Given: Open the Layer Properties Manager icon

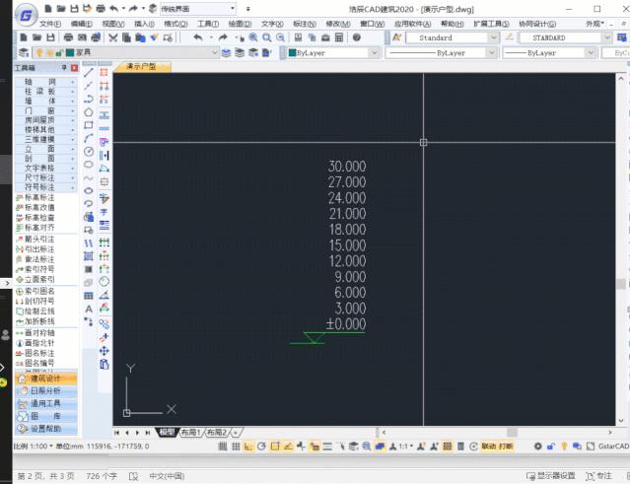Looking at the screenshot, I should (x=24, y=52).
